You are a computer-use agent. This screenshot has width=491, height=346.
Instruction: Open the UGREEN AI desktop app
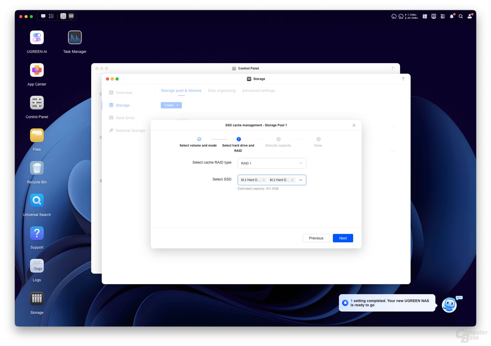point(37,37)
